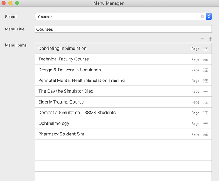219x181 pixels.
Task: Open settings icon for Pharmacy Student Sim
Action: pos(206,134)
